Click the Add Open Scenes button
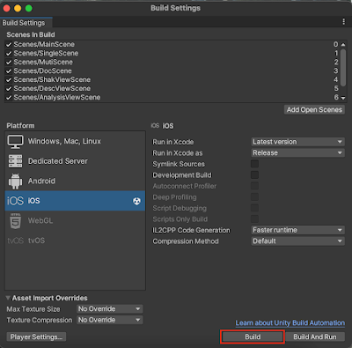This screenshot has width=352, height=348. click(314, 110)
